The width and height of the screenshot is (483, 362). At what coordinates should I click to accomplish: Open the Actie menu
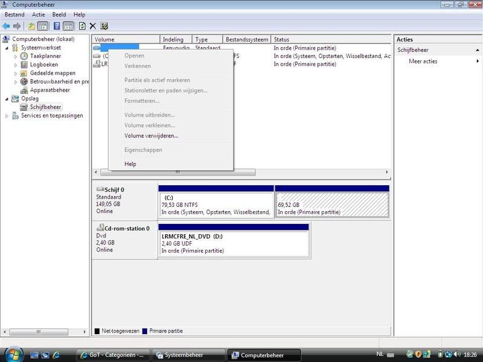coord(38,14)
